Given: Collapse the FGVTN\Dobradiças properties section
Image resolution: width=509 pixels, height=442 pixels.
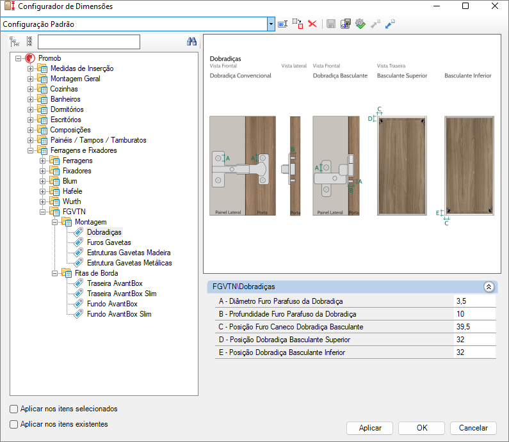Looking at the screenshot, I should point(489,287).
